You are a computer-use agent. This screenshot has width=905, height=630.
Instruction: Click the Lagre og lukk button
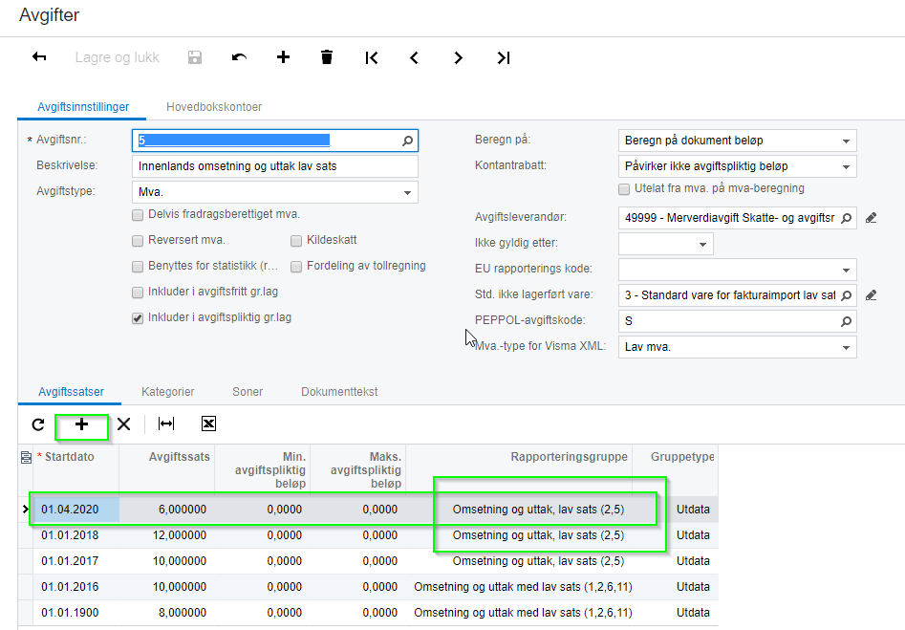tap(118, 57)
